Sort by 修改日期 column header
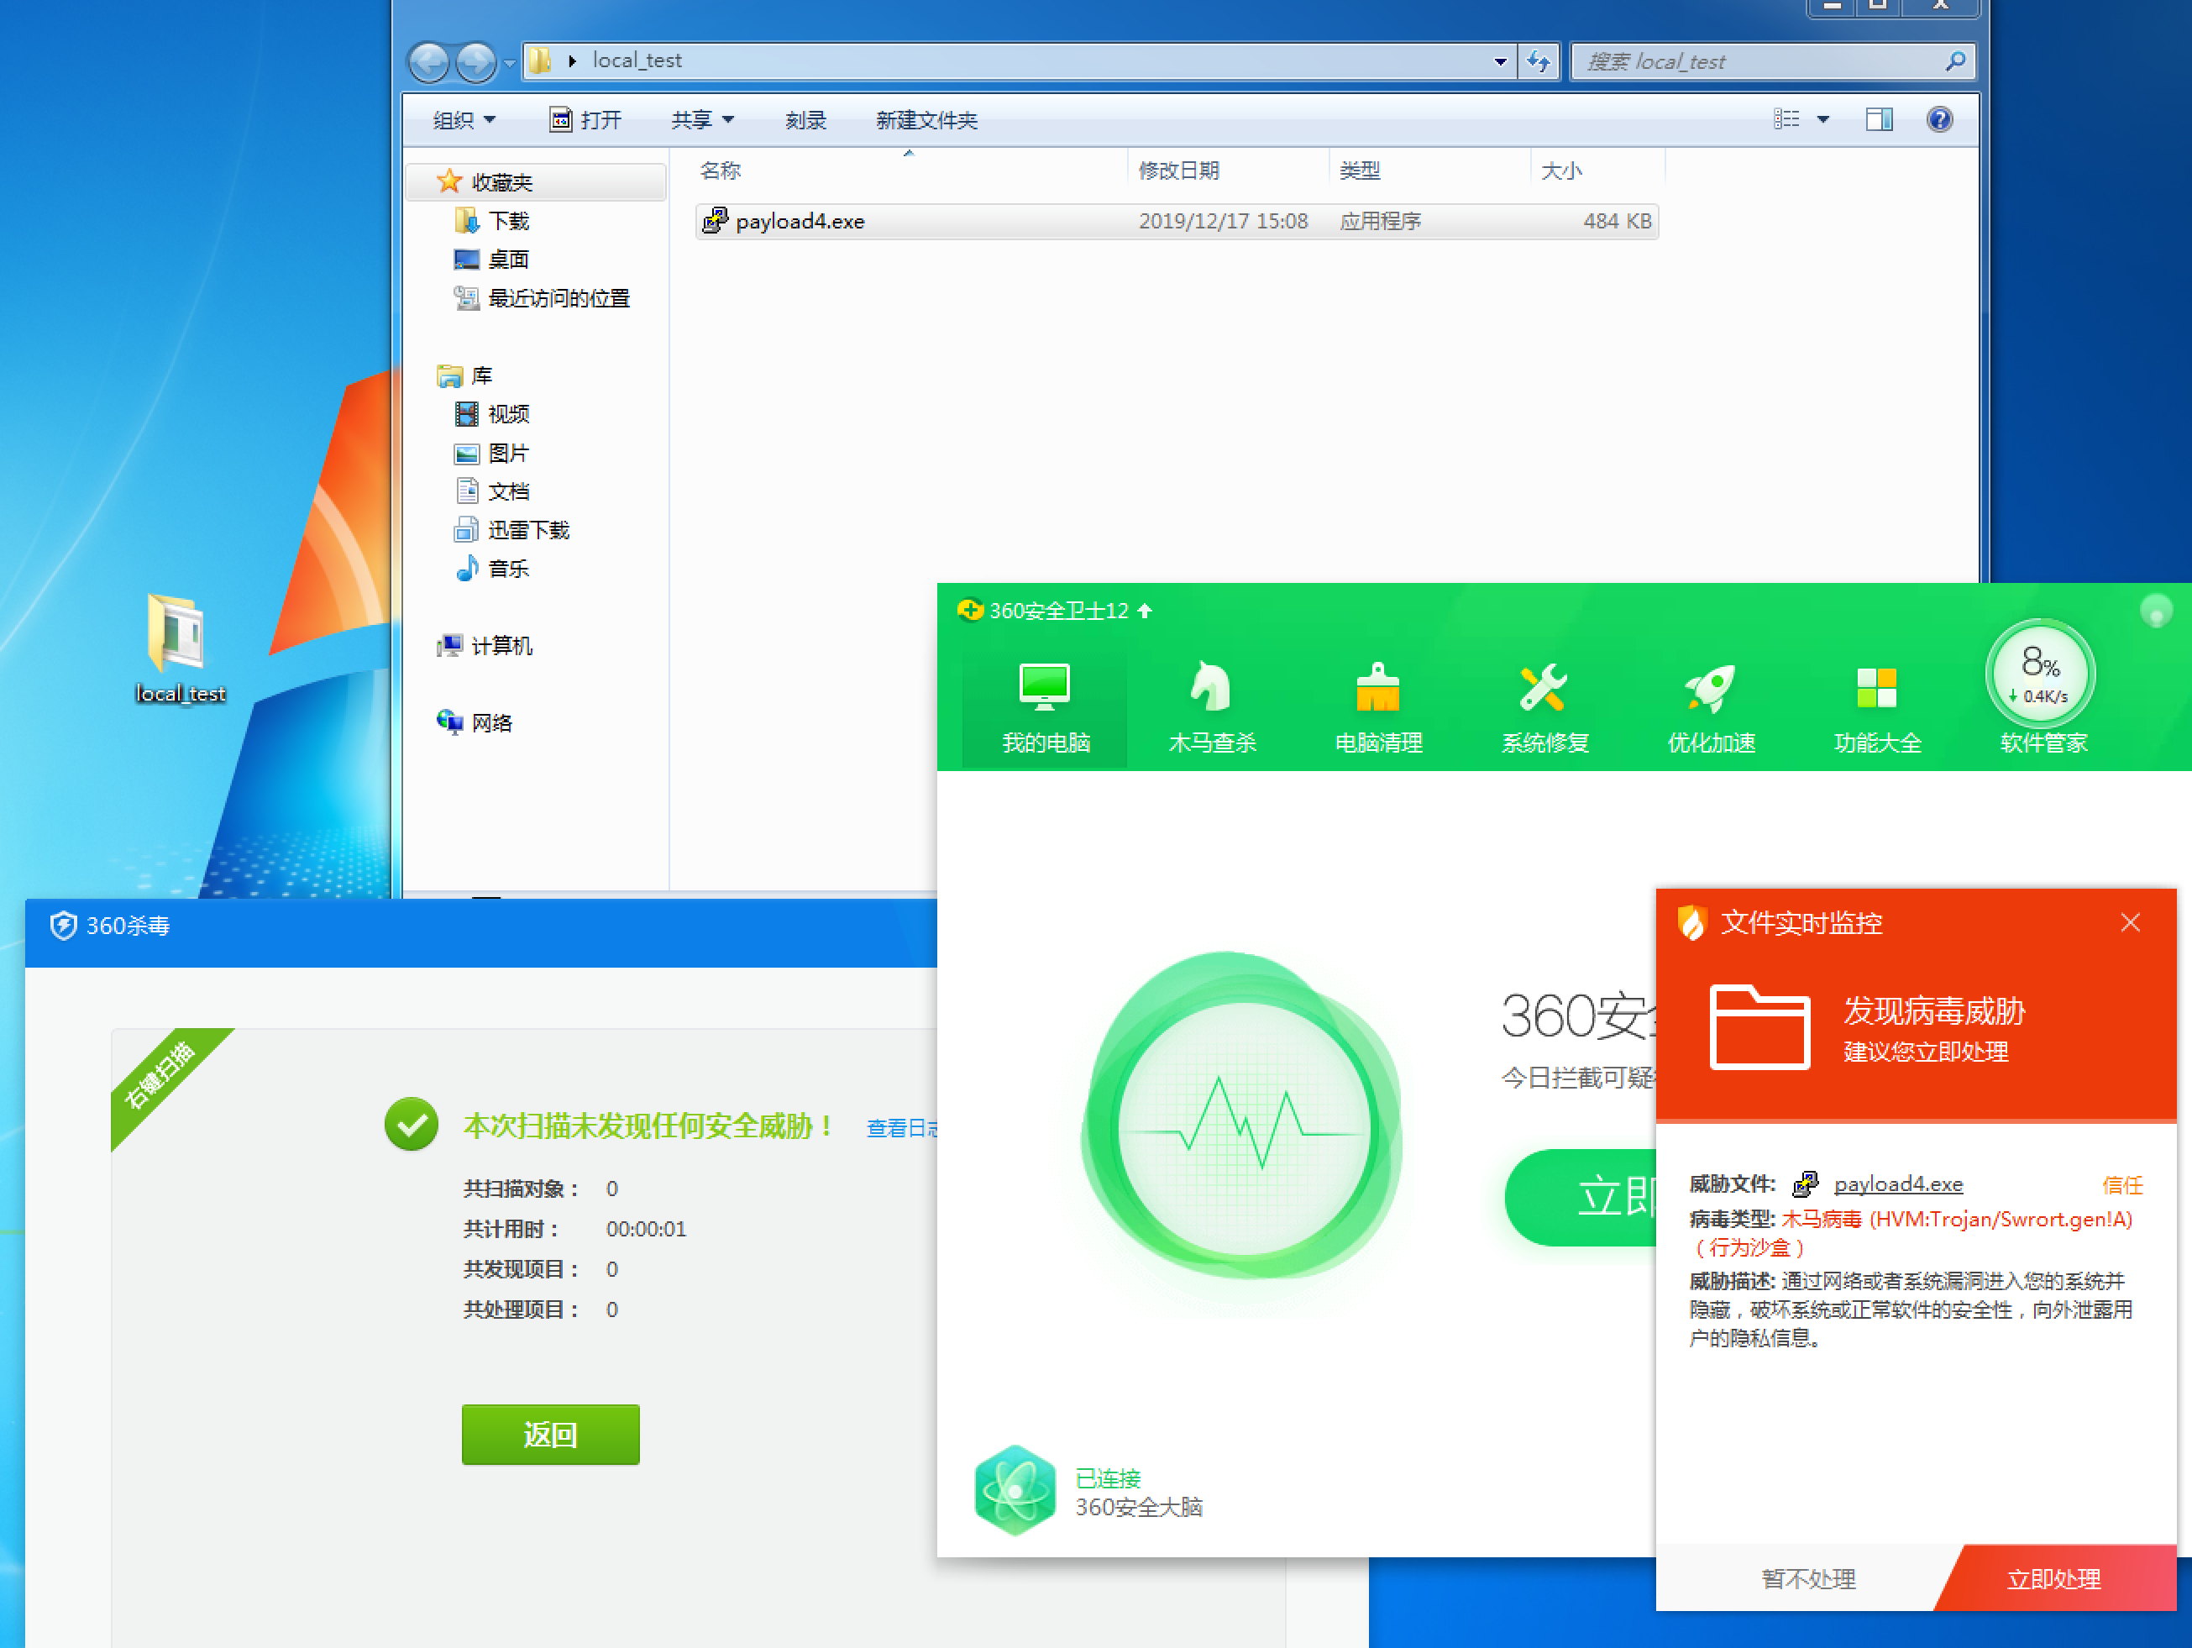This screenshot has width=2192, height=1648. pyautogui.click(x=1229, y=171)
